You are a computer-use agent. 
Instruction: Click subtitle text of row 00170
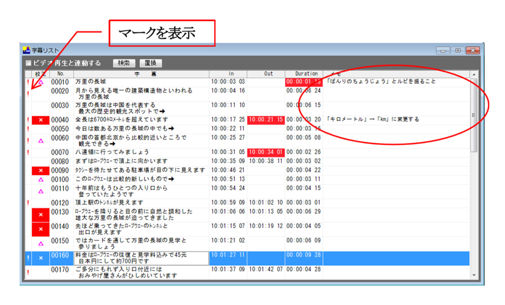[x=126, y=273]
